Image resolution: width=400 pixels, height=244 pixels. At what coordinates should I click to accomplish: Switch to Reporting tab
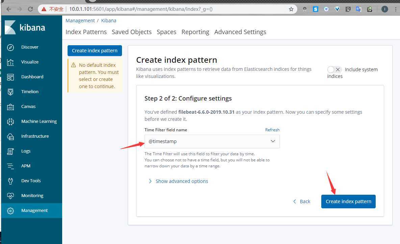coord(195,32)
